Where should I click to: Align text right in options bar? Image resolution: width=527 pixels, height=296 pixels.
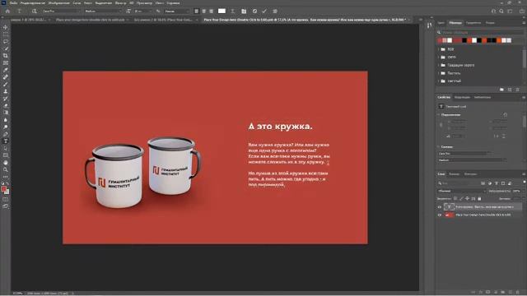click(211, 11)
